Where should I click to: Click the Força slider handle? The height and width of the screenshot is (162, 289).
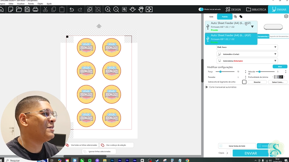click(220, 71)
